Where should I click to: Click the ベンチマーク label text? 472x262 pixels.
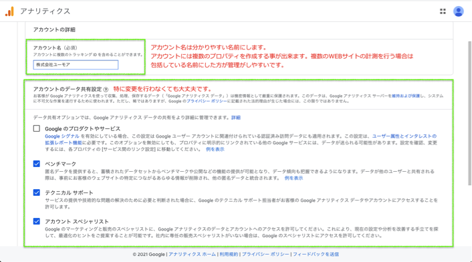tap(61, 164)
